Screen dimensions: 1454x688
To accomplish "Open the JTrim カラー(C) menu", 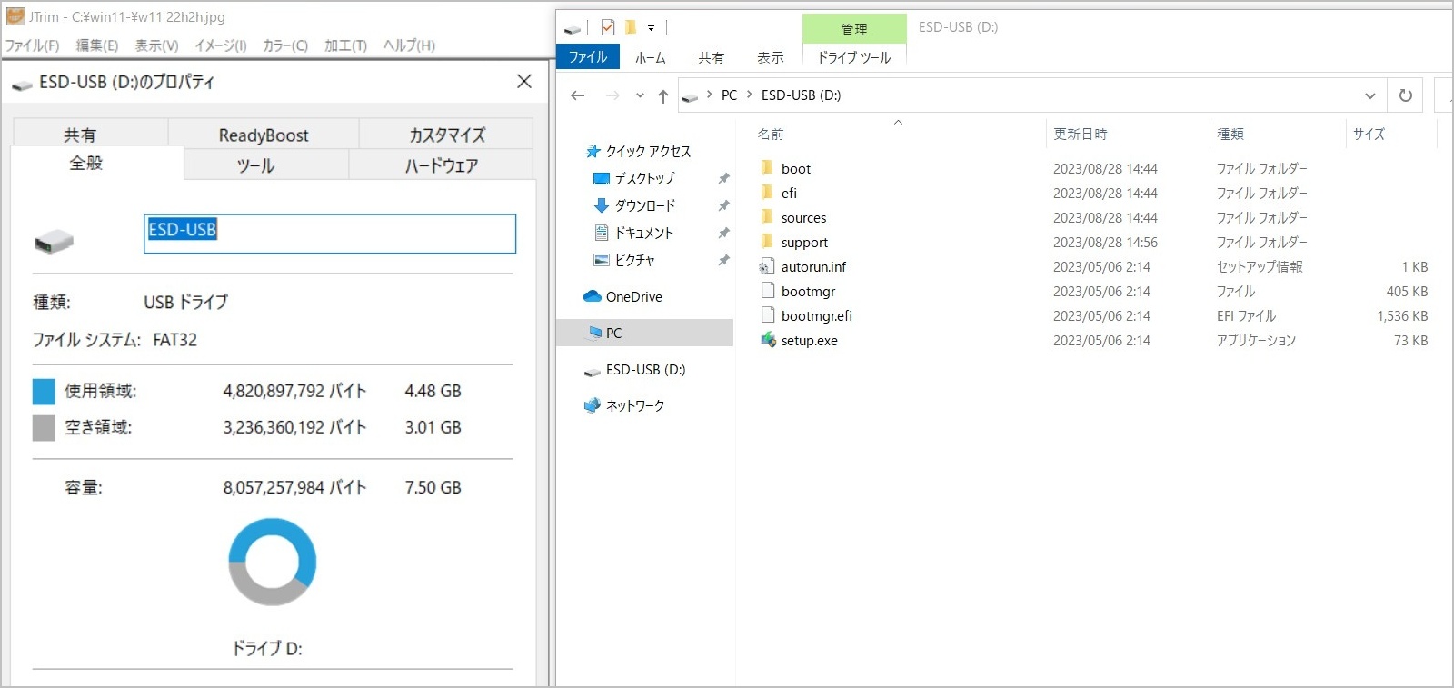I will [285, 45].
